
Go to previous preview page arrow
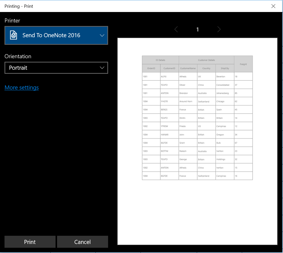click(x=176, y=29)
